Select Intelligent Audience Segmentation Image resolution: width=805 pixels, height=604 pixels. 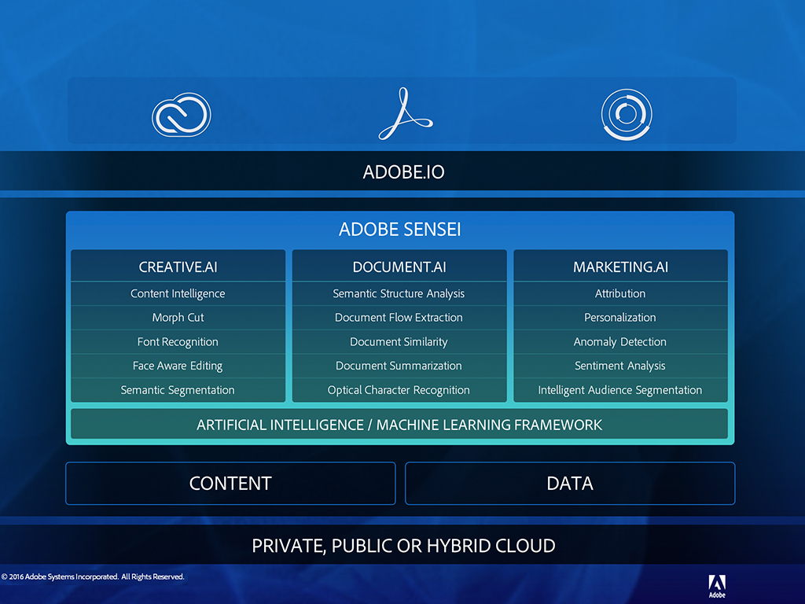pos(620,390)
